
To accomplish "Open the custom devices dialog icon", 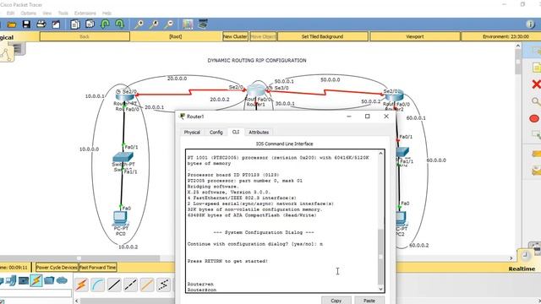I will (203, 24).
